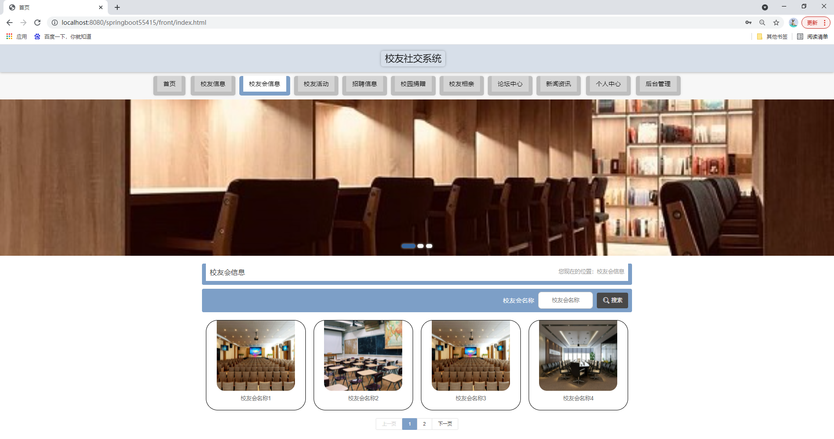Viewport: 834px width, 439px height.
Task: Open saved passwords via the key icon
Action: point(748,22)
